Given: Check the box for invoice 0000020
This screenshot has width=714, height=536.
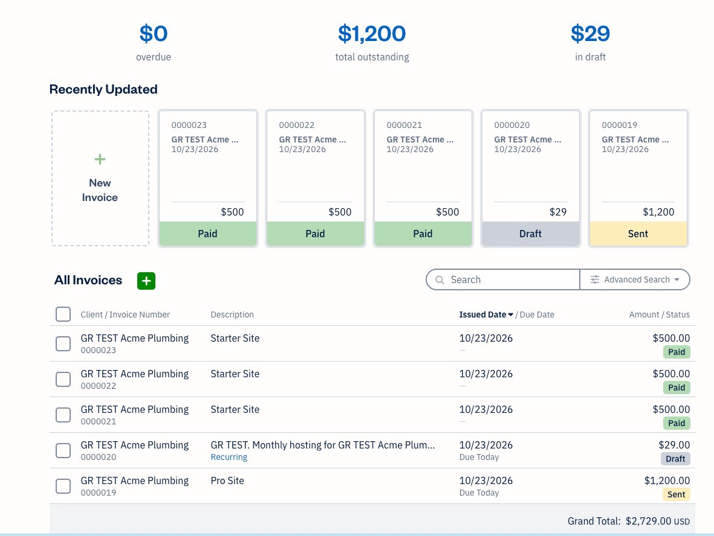Looking at the screenshot, I should (x=63, y=450).
